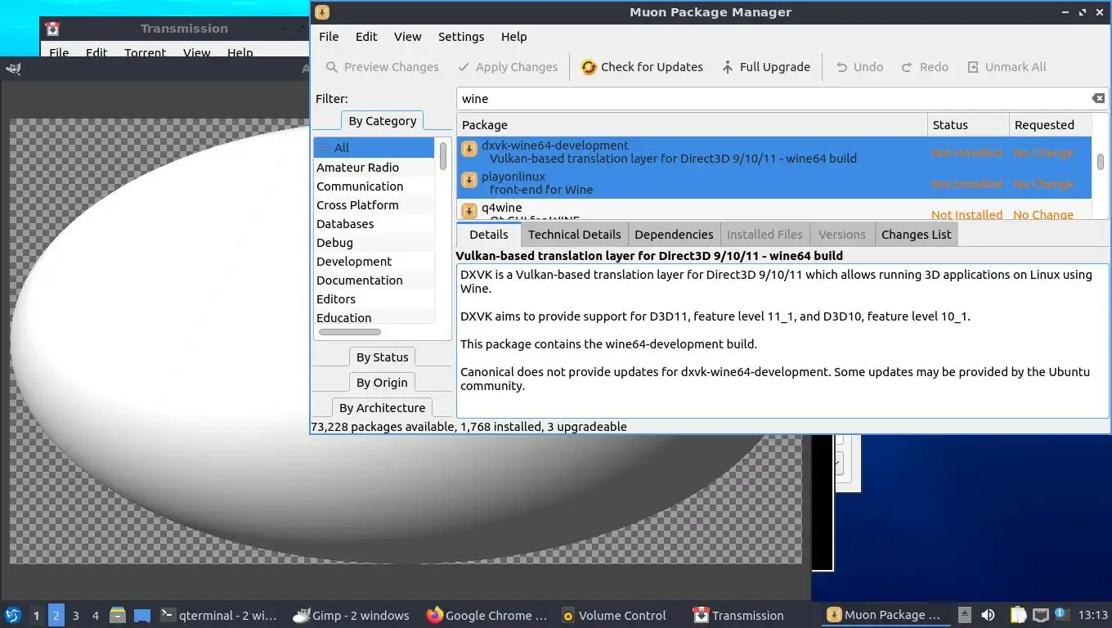The image size is (1112, 628).
Task: Open the Muon Settings menu
Action: pos(461,37)
